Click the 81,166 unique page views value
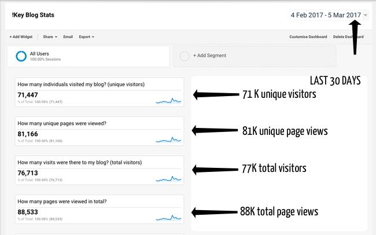 28,134
